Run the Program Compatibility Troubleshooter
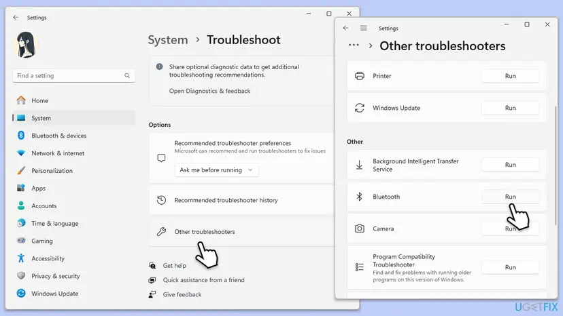The image size is (563, 316). point(510,267)
